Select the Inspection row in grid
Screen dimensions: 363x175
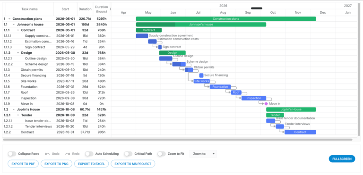pyautogui.click(x=57, y=98)
